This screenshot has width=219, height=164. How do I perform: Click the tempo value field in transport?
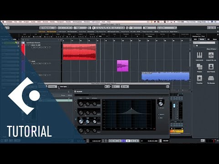[166, 141]
